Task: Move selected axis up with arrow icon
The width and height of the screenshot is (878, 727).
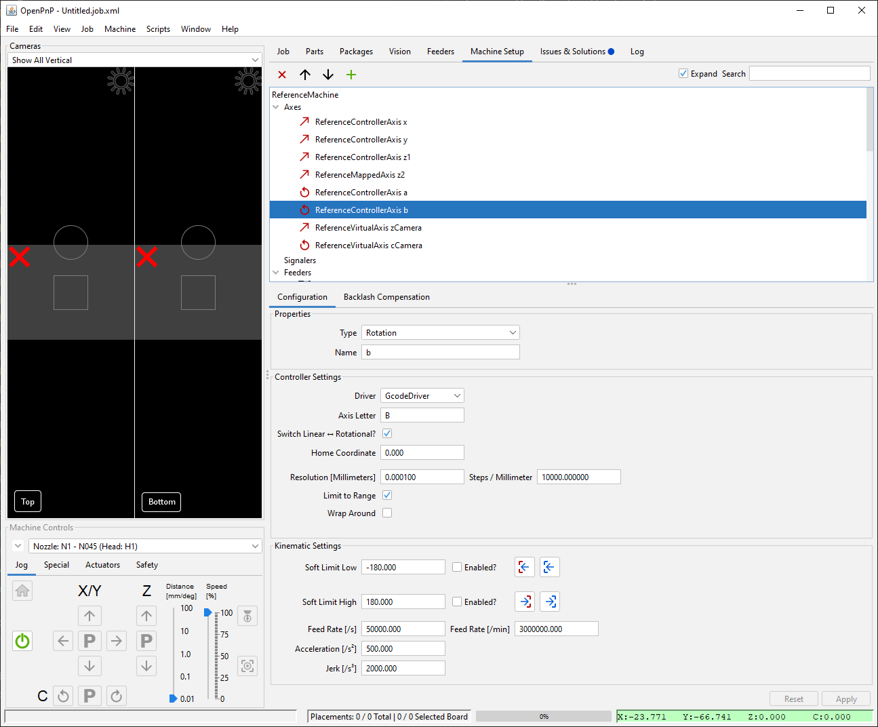Action: tap(305, 75)
